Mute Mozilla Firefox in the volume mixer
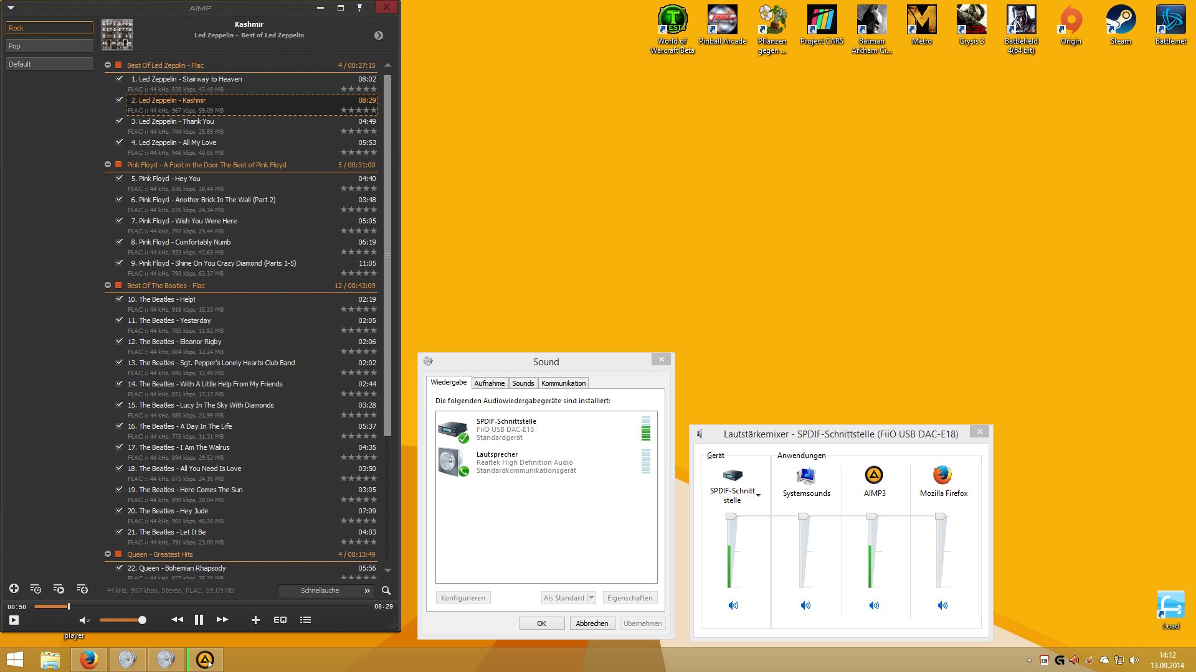 click(942, 605)
